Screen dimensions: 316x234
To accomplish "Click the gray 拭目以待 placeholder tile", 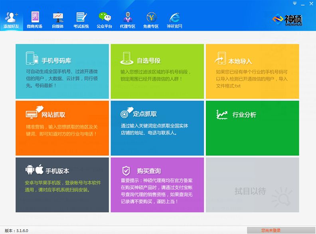I will click(x=252, y=185).
